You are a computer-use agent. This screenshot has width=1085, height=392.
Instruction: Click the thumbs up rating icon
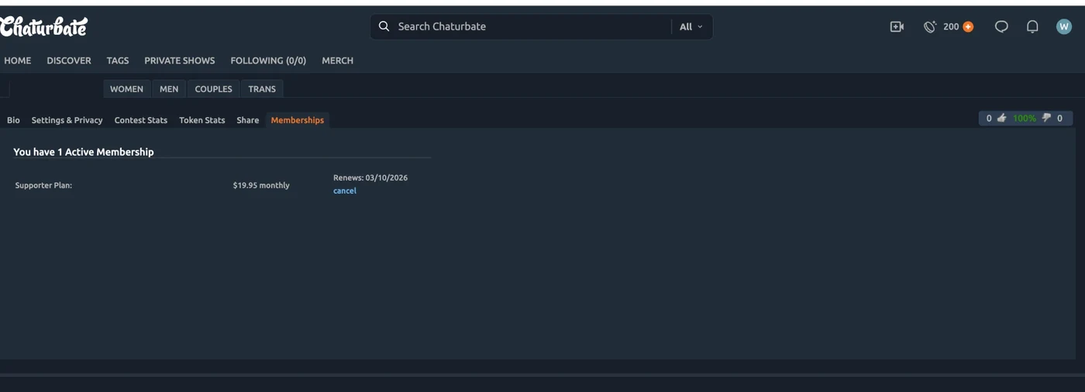coord(1002,118)
